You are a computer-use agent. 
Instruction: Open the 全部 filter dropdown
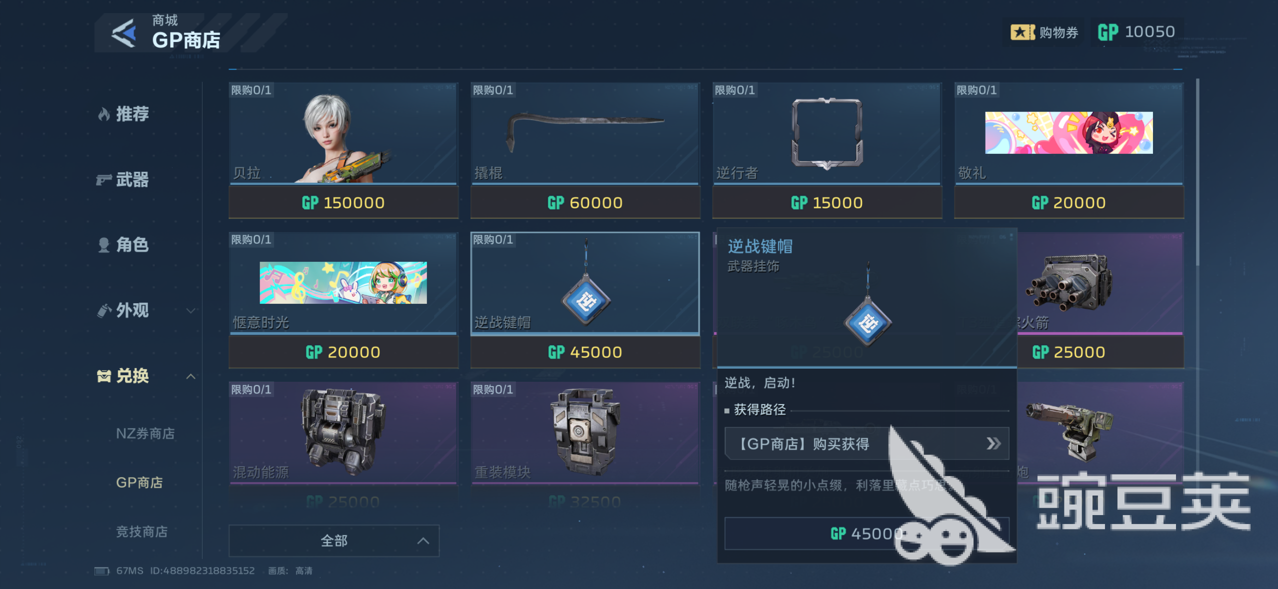tap(334, 541)
